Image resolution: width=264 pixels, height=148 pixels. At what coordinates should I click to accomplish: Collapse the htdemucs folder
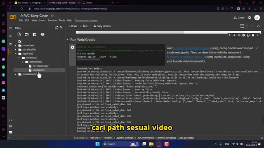pyautogui.click(x=19, y=58)
